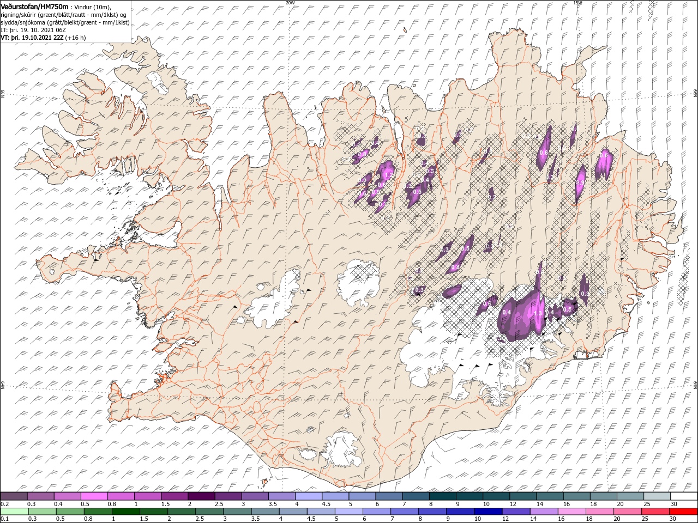Screen dimensions: 698x523
Task: Select the pale green 0.1 rain legend swatch
Action: [14, 512]
